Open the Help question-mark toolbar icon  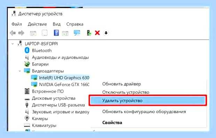coord(56,33)
